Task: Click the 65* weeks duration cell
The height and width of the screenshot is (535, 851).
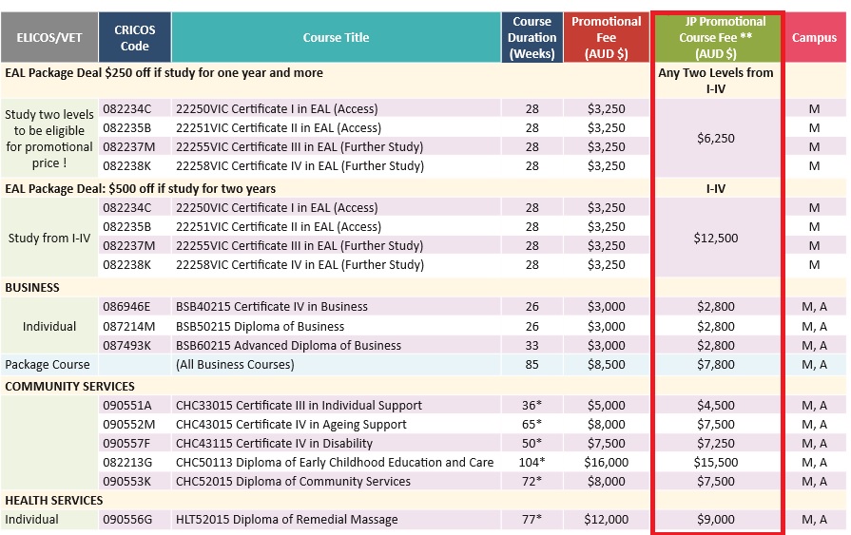Action: click(x=532, y=425)
